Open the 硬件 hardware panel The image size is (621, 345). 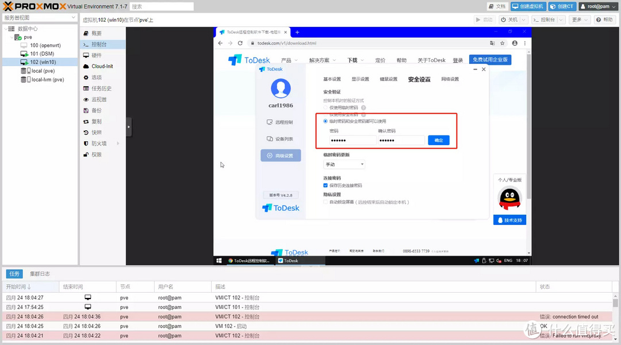(103, 55)
